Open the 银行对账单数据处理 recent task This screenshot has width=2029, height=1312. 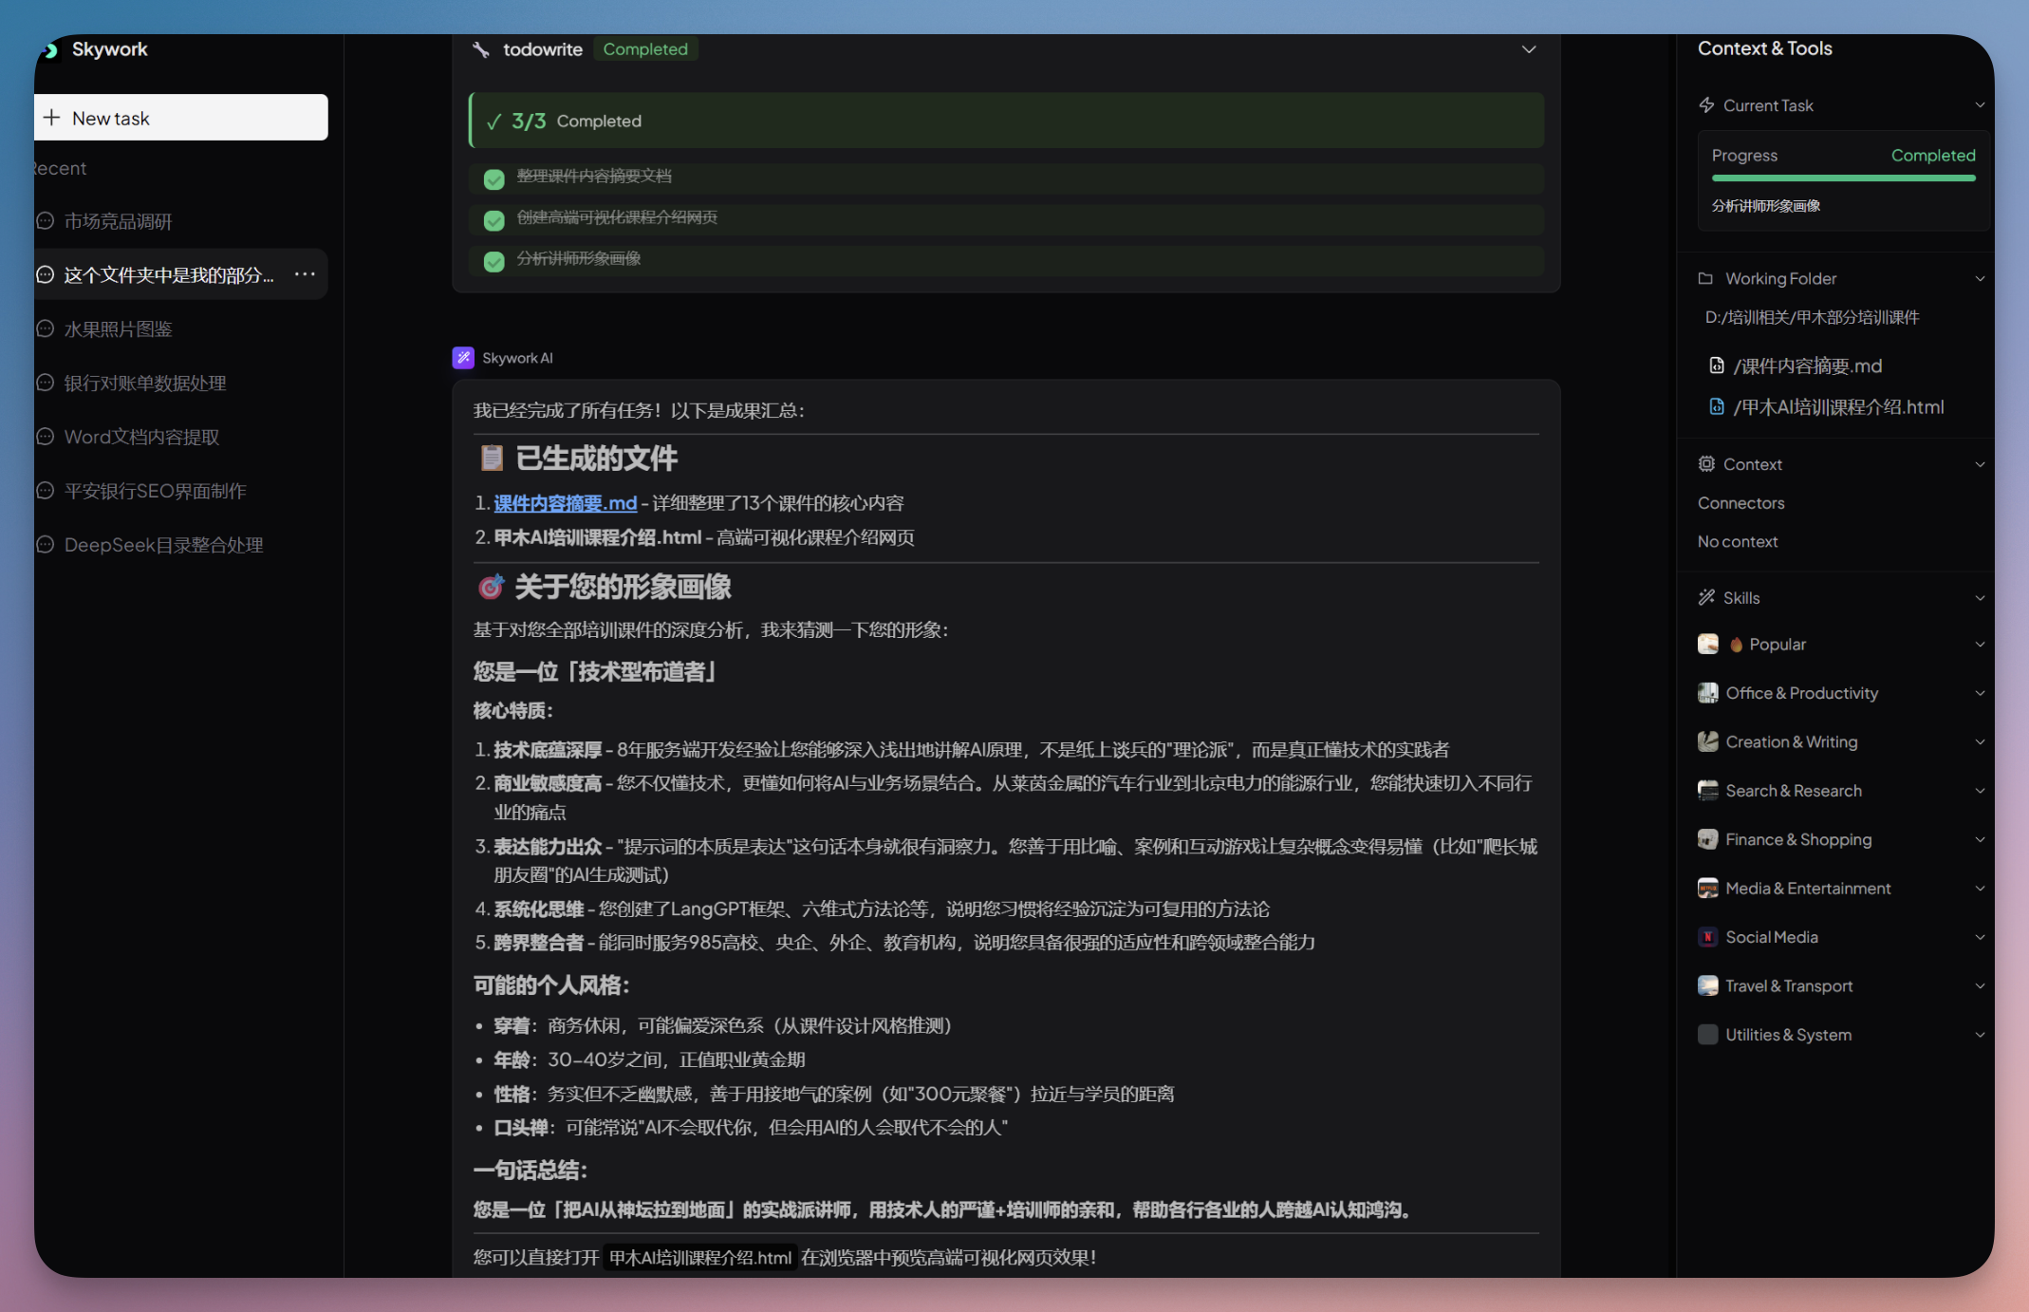click(181, 383)
